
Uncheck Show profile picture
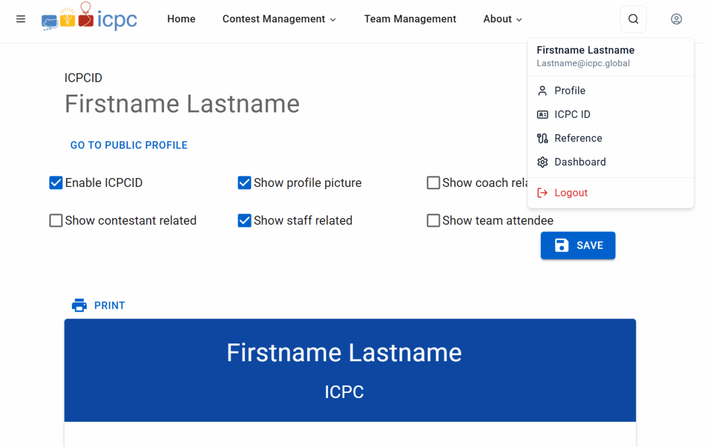tap(245, 183)
